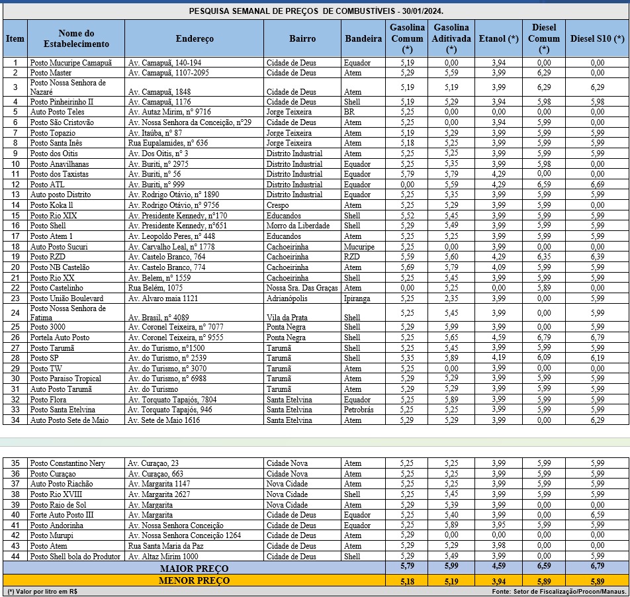This screenshot has width=630, height=597.
Task: Click the "Bandeira" column header
Action: (x=363, y=39)
